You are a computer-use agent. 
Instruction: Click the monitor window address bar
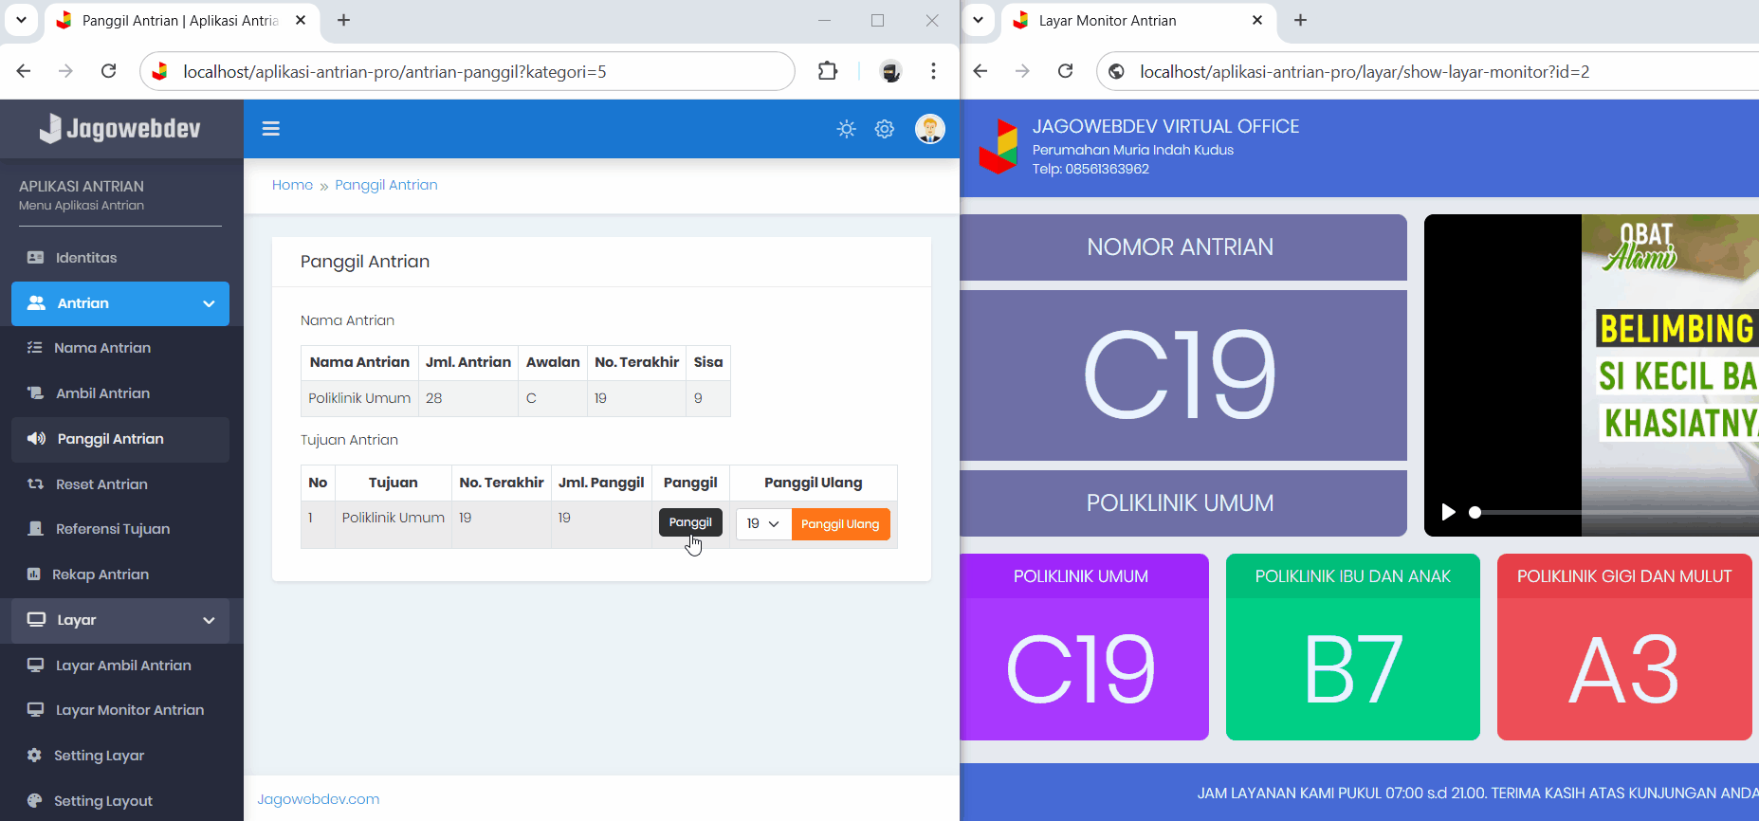tap(1427, 71)
